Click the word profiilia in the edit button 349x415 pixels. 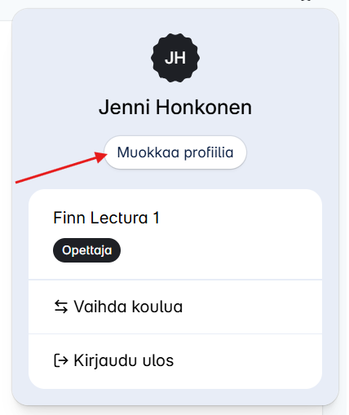click(x=209, y=153)
